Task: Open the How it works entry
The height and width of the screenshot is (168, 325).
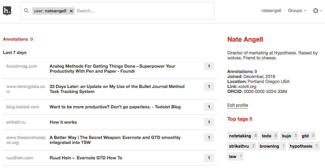Action: [x=63, y=122]
